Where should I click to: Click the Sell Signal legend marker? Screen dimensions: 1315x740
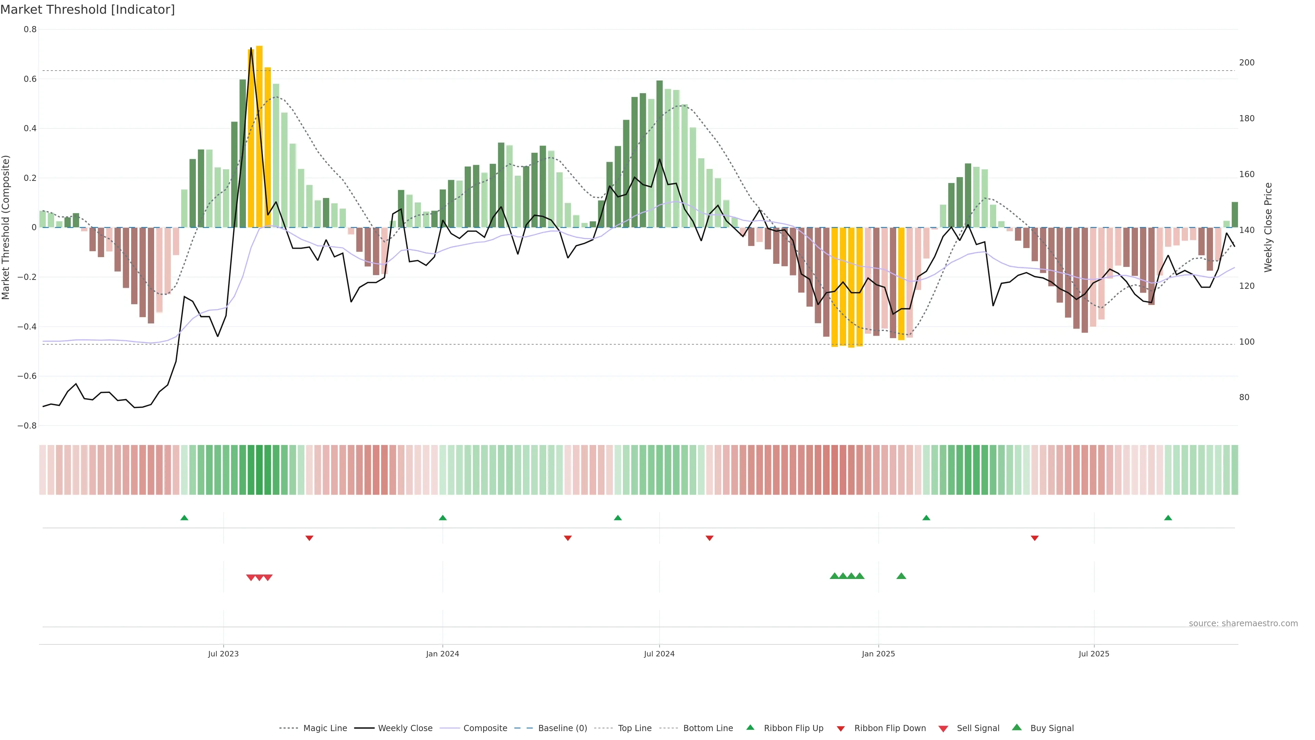click(943, 729)
